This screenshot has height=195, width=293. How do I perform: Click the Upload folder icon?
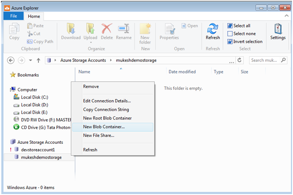[91, 28]
